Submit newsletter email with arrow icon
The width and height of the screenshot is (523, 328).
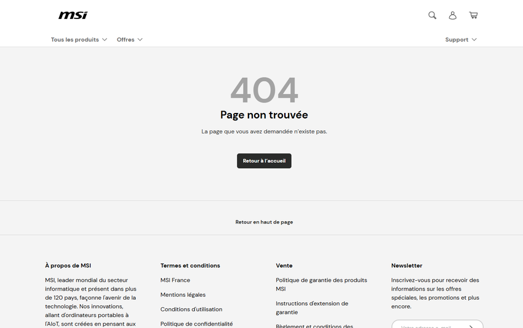[x=471, y=326]
